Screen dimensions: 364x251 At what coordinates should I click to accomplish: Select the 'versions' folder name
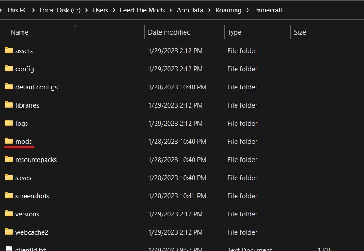pyautogui.click(x=27, y=214)
